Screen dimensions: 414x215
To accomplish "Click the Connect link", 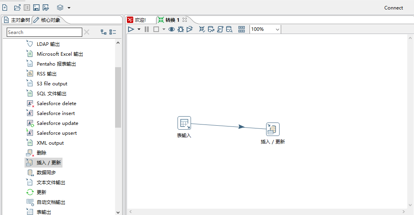I will coord(393,8).
